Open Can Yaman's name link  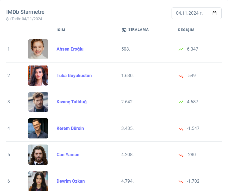(68, 155)
